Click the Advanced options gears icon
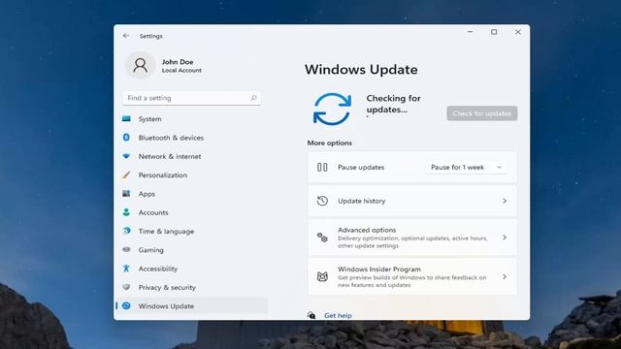The width and height of the screenshot is (621, 349). 322,238
